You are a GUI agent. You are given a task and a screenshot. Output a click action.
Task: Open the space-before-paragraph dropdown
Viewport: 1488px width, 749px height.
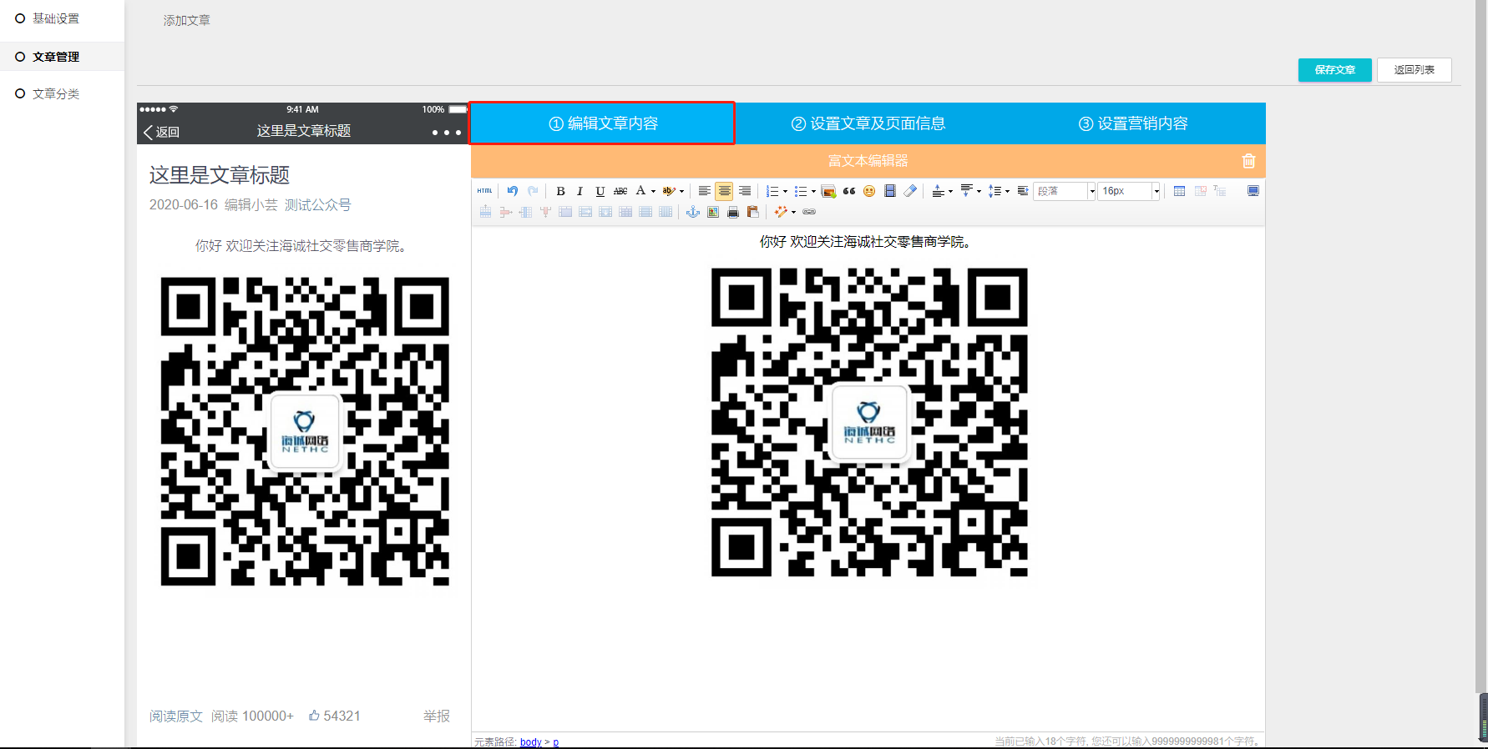[x=950, y=192]
